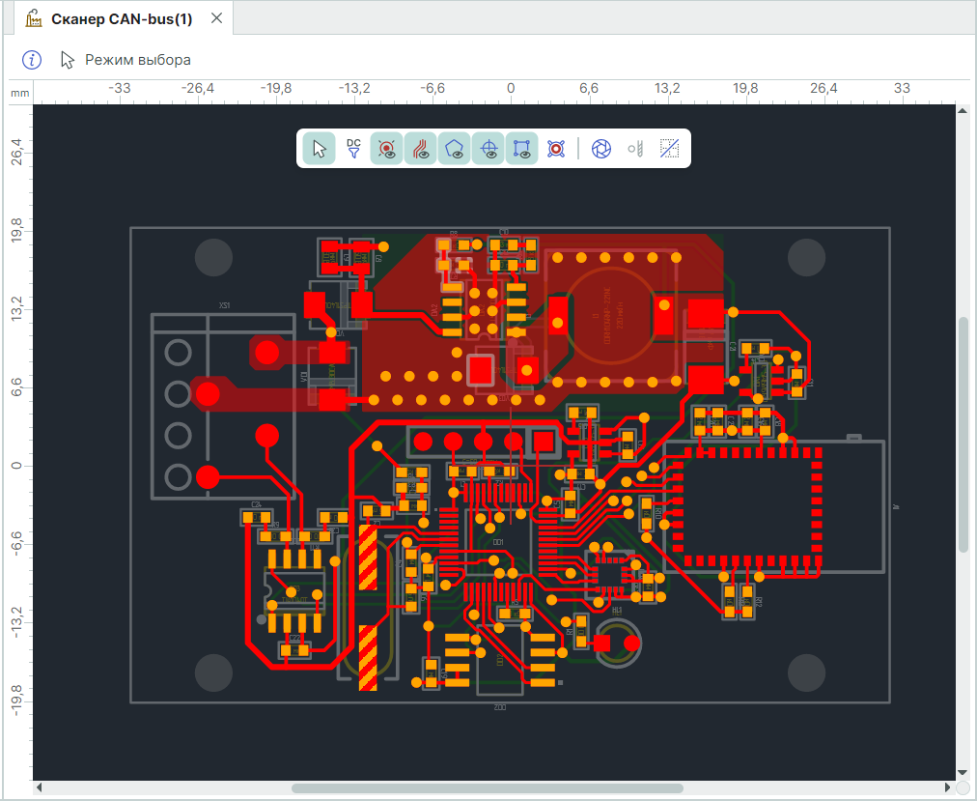Toggle visibility of rectangular outline objects

[522, 149]
